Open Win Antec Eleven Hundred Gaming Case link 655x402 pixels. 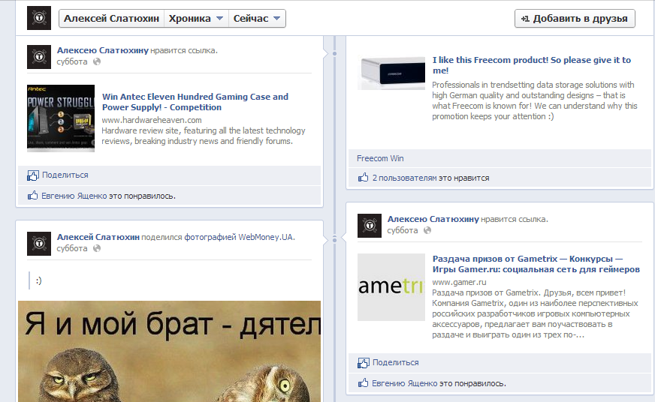pyautogui.click(x=195, y=102)
